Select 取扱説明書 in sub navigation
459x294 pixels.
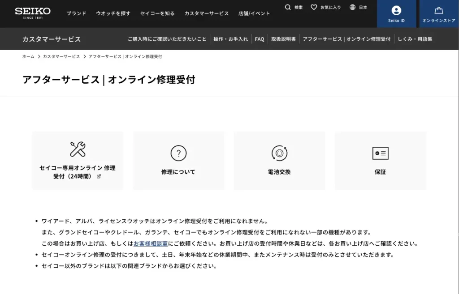point(283,39)
